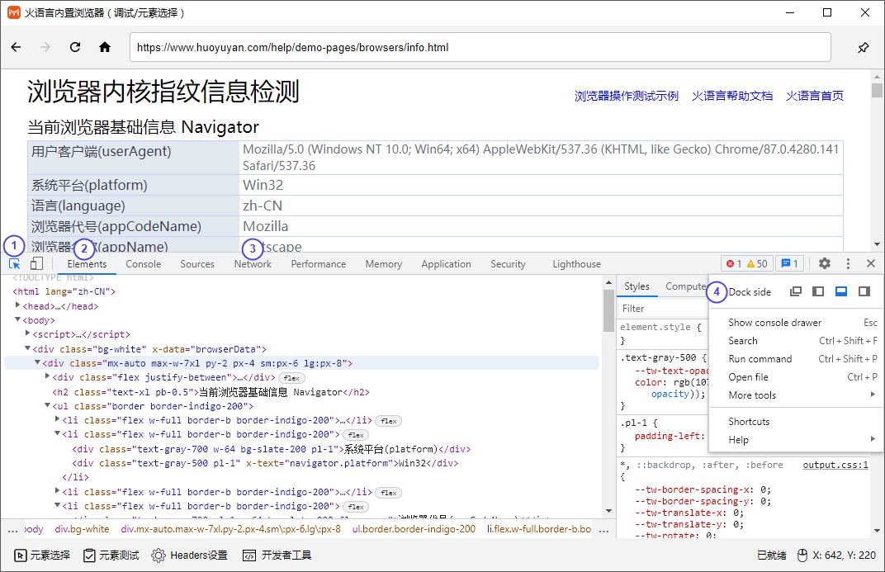Open the Performance tab

[319, 264]
